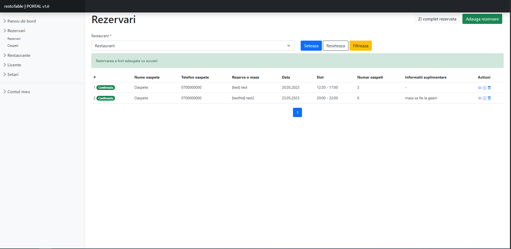
Task: Open the Oaspeti submenu item
Action: pyautogui.click(x=13, y=46)
